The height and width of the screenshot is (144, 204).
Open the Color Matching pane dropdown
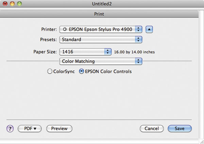pyautogui.click(x=101, y=61)
